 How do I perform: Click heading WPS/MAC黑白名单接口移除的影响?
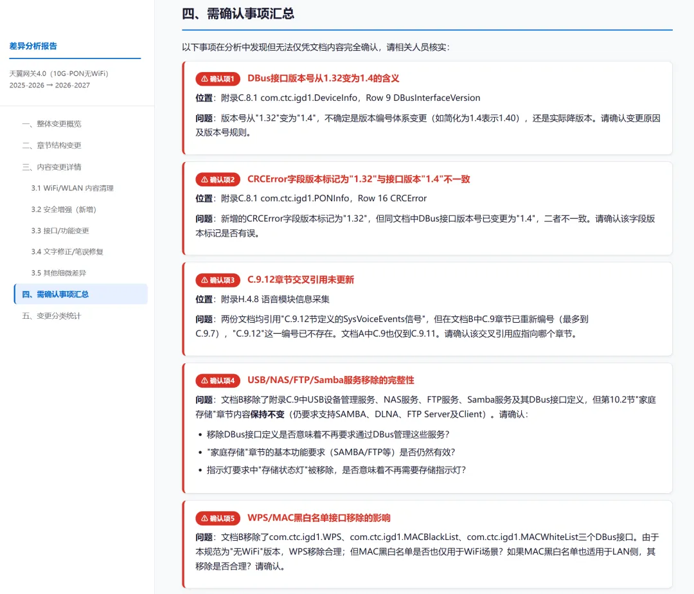[x=319, y=517]
